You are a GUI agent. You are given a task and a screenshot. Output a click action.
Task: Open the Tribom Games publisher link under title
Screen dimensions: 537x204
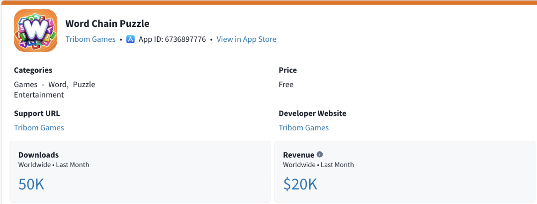tap(90, 39)
